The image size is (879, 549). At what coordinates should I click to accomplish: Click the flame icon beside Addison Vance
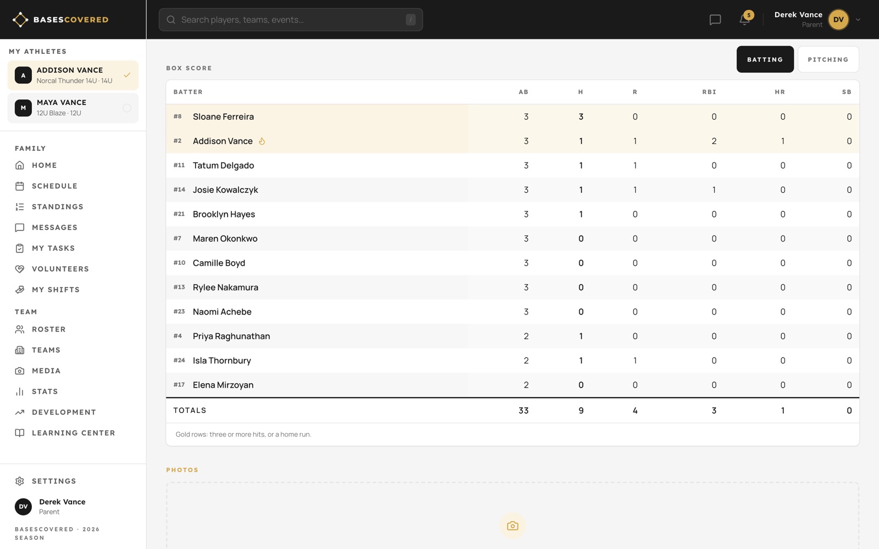point(262,141)
